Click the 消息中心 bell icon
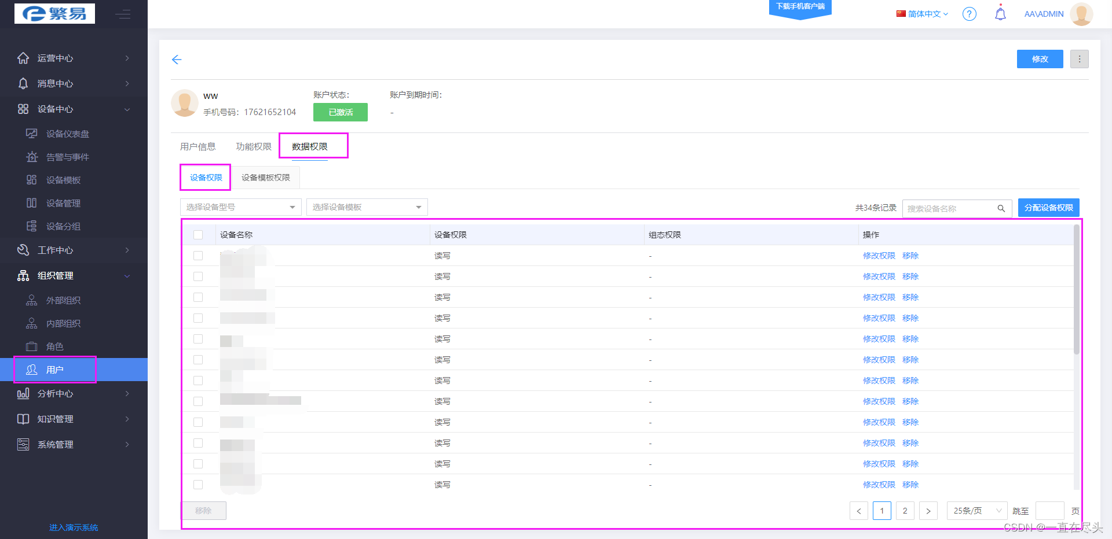The image size is (1112, 539). 23,83
